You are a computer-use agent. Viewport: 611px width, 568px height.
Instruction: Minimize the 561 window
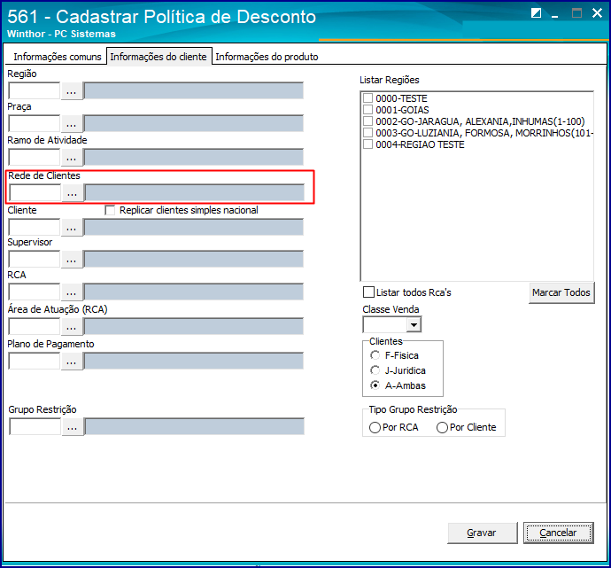555,15
